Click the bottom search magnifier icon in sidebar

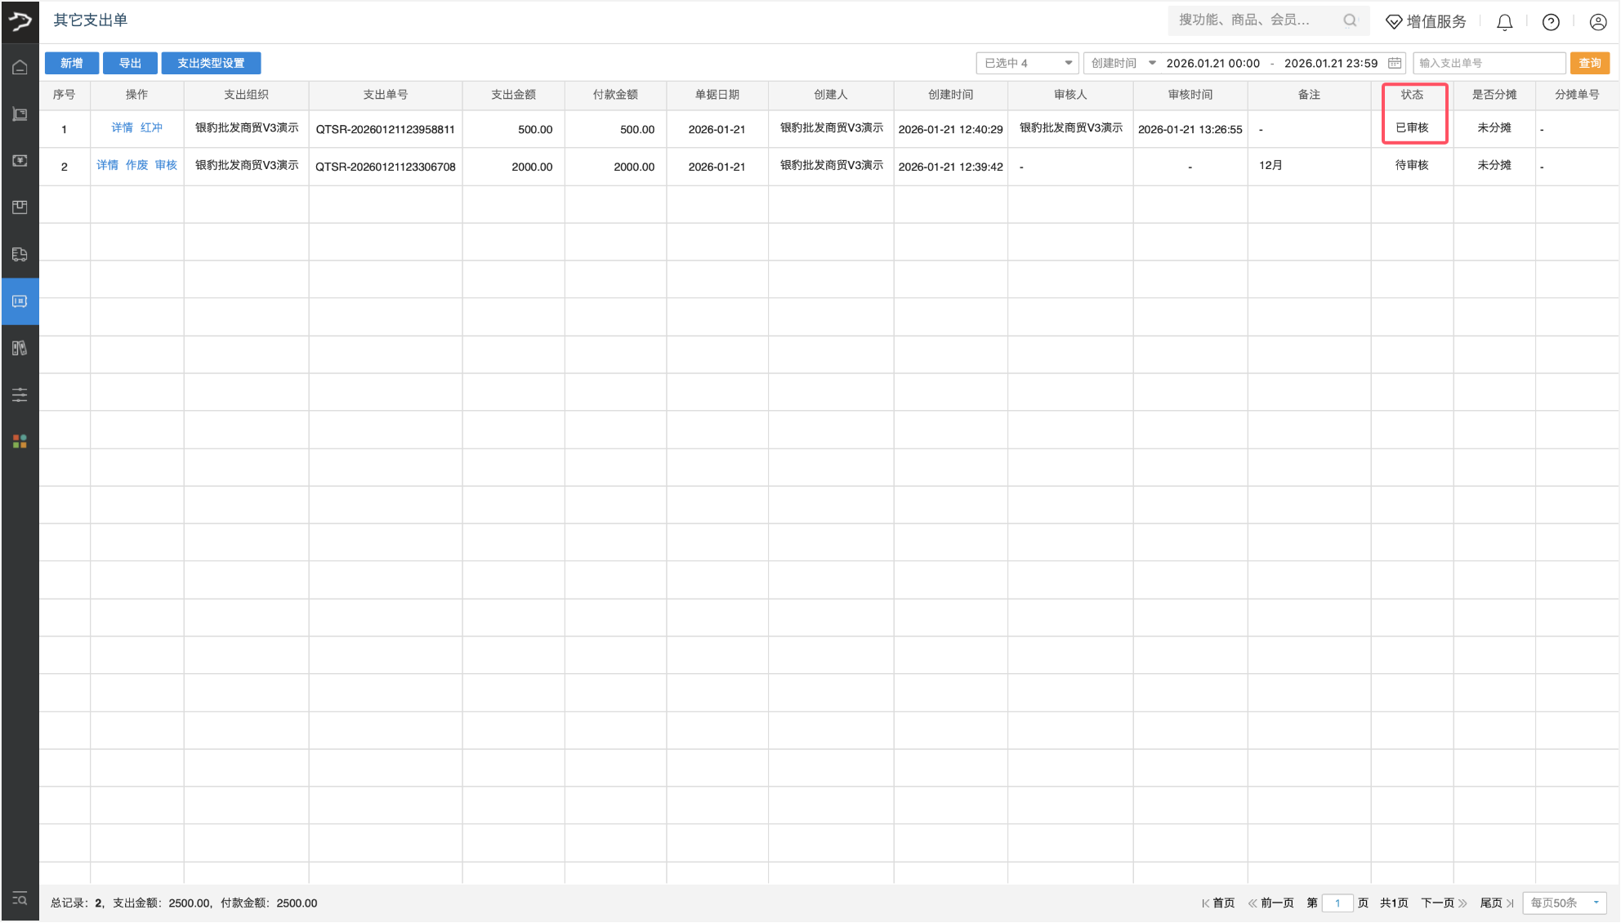(20, 898)
